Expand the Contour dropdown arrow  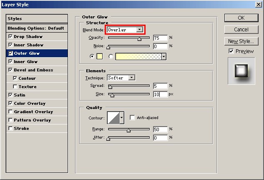click(x=122, y=118)
